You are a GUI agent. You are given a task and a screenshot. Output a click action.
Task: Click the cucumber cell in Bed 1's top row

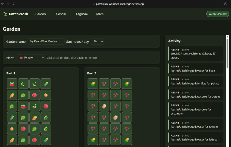(46, 84)
